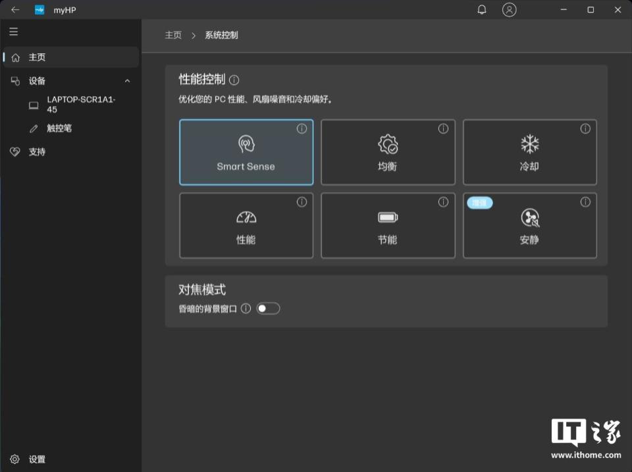Collapse the 设备 section in the sidebar

pyautogui.click(x=127, y=81)
